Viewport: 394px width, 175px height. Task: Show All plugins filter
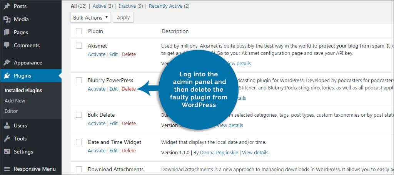(x=73, y=6)
